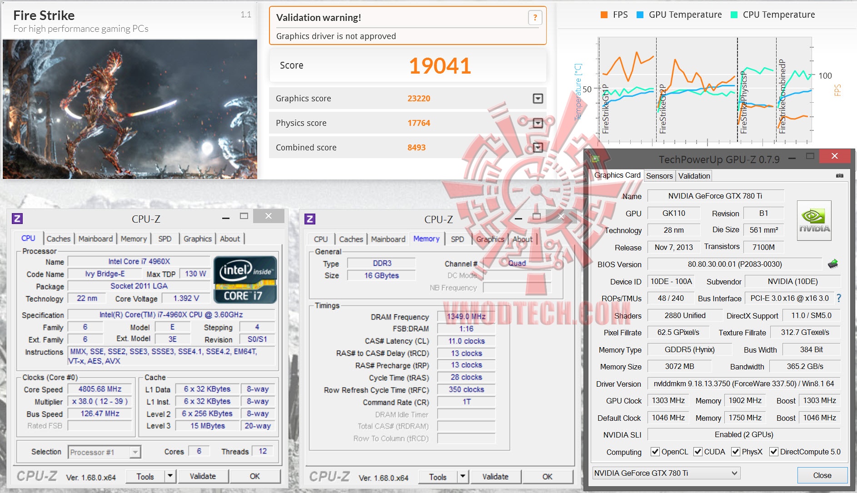
Task: Click the processor name Intel Core i7 4960X
Action: 139,261
